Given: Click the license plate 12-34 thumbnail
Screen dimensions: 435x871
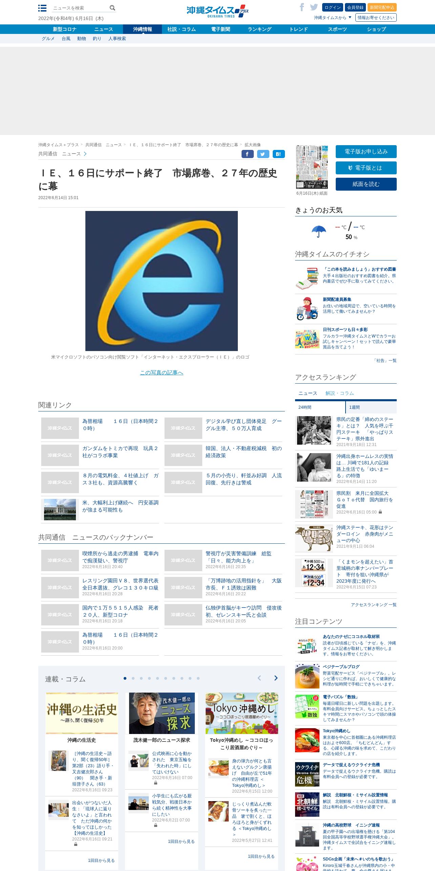Looking at the screenshot, I should 314,573.
